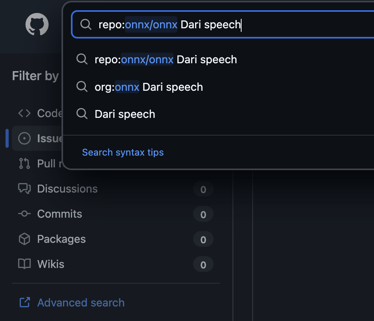
Task: Show Packages search results
Action: click(x=61, y=239)
